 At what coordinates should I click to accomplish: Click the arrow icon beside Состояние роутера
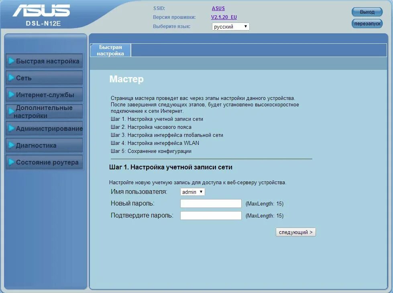click(11, 162)
